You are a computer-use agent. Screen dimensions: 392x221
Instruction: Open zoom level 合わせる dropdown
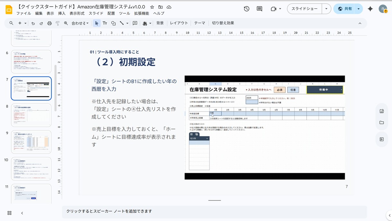[x=80, y=23]
